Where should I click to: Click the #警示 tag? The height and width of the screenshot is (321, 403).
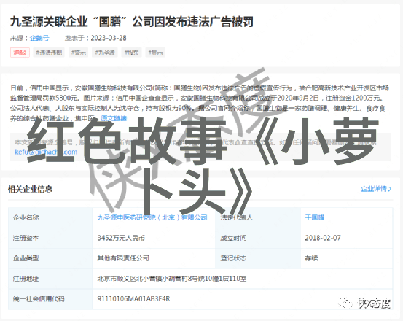tap(79, 53)
